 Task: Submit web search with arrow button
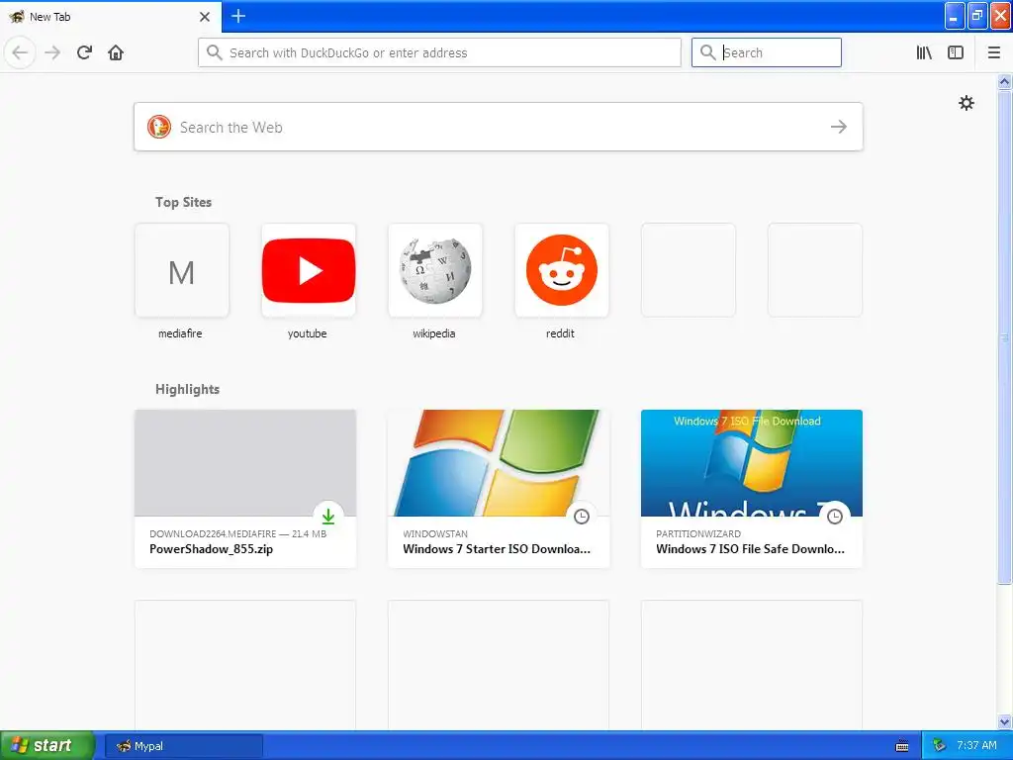839,127
